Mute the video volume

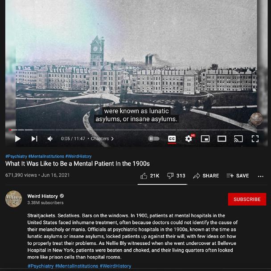[x=50, y=138]
